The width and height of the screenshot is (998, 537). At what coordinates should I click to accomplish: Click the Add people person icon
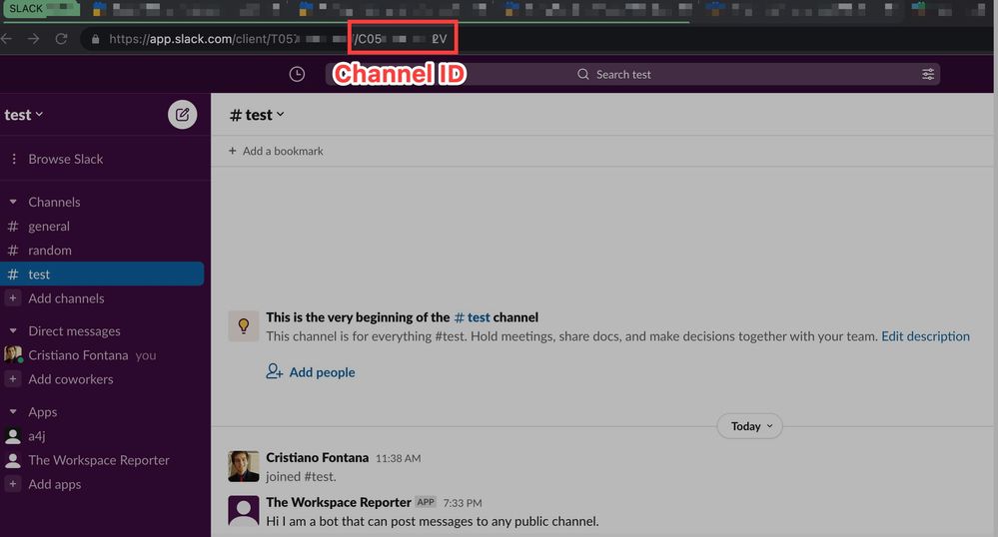pyautogui.click(x=275, y=371)
